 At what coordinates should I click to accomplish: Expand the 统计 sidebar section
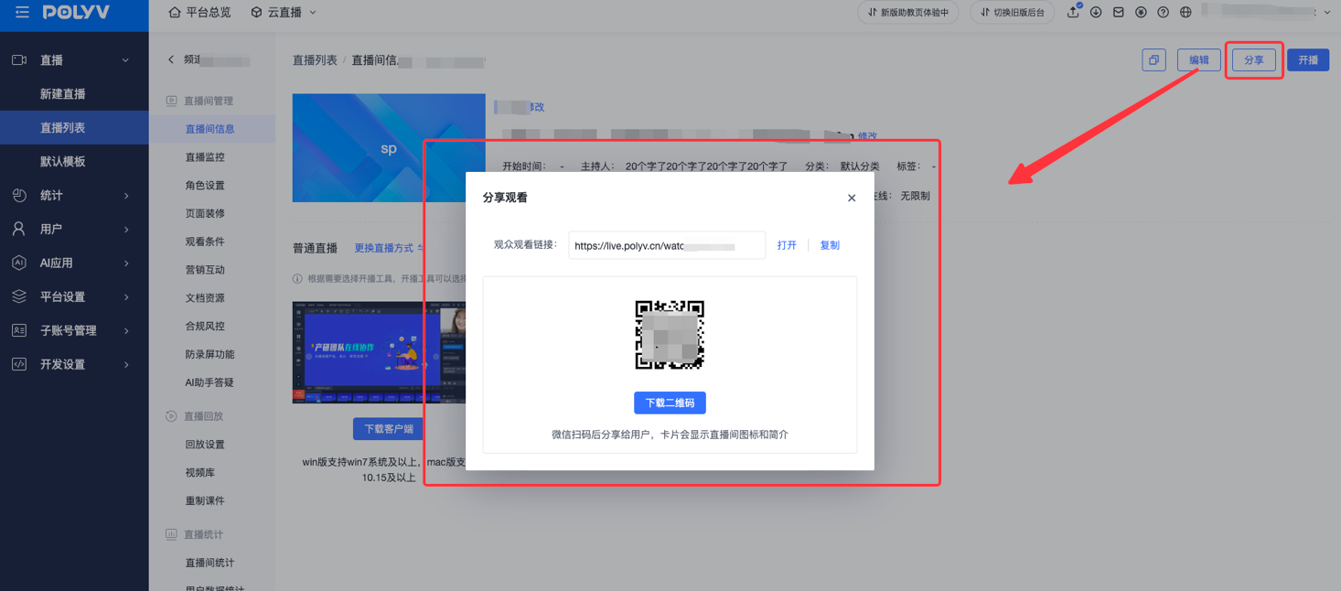point(126,196)
